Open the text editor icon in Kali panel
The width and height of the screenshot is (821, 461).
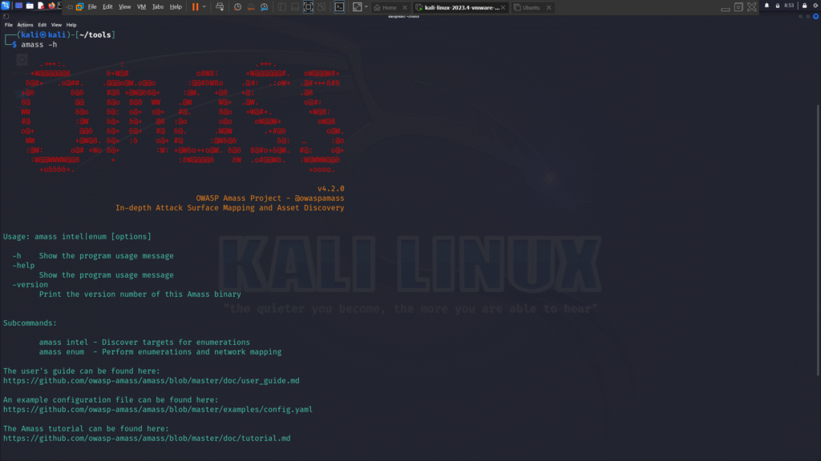coord(41,6)
